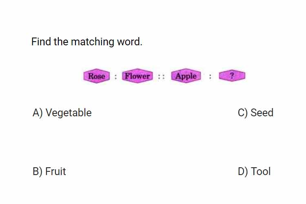This screenshot has width=306, height=204.
Task: Click the 'C)' option letter
Action: 243,113
